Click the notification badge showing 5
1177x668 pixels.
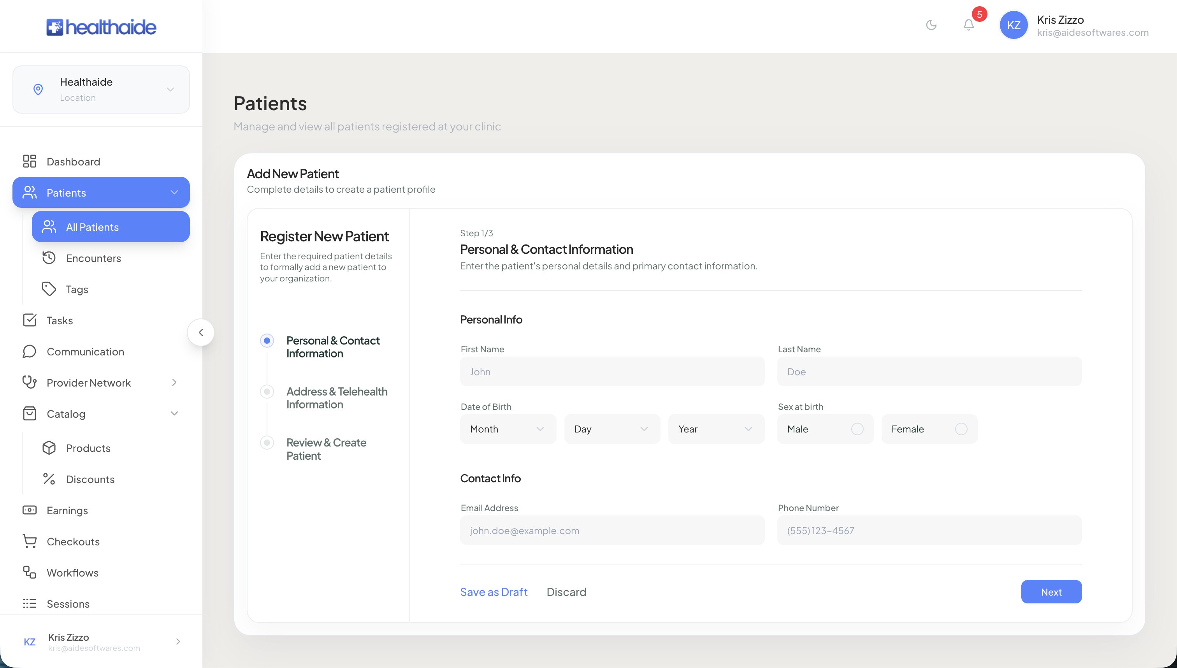(x=979, y=14)
